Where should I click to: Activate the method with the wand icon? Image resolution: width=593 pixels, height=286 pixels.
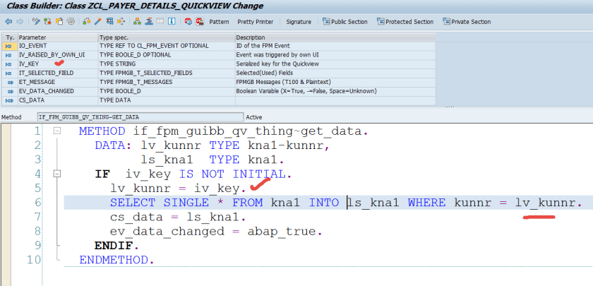click(98, 22)
